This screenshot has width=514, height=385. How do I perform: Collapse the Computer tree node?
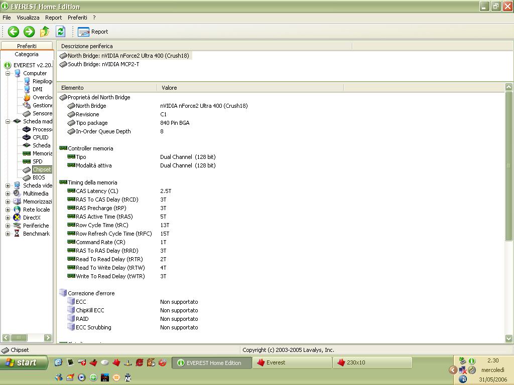tap(8, 73)
